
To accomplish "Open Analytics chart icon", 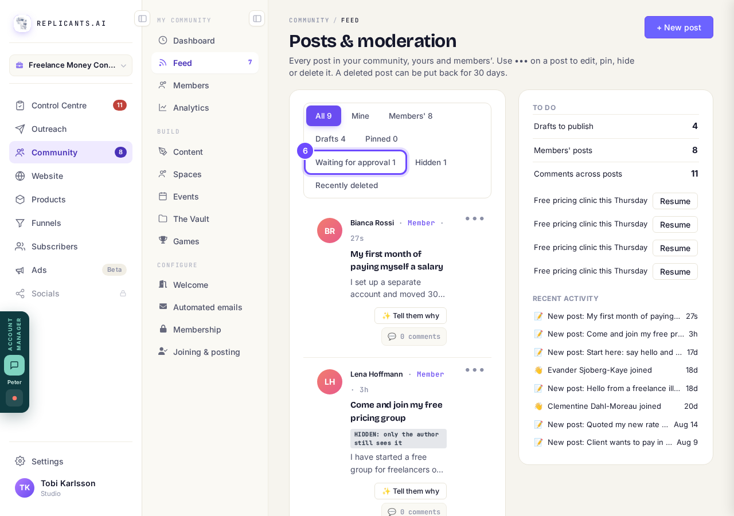I will [x=163, y=107].
